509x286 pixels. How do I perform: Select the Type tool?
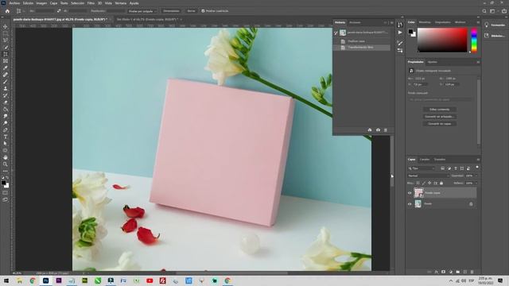click(x=6, y=137)
